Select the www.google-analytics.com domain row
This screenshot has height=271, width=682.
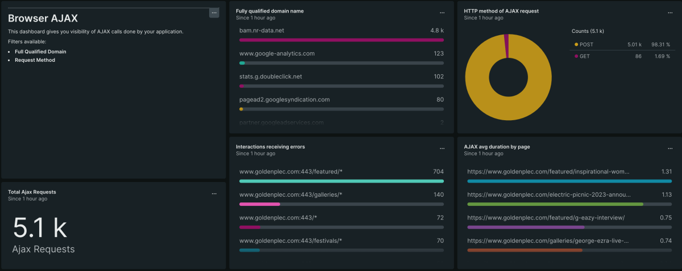tap(341, 57)
